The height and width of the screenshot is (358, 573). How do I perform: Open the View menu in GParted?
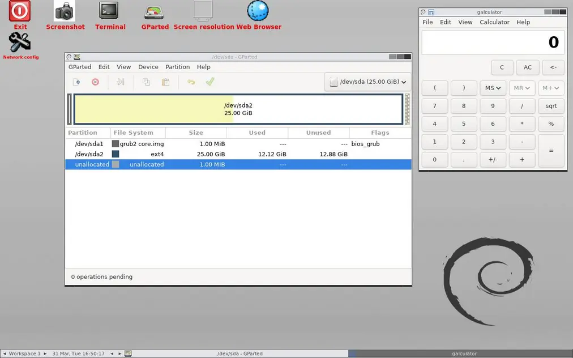pos(123,67)
